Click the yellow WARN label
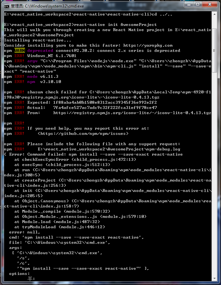Screen dimensions: 221x285 tap(20, 51)
